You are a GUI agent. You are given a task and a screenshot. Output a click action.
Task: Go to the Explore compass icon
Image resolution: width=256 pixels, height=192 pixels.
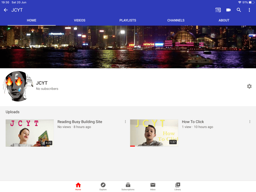[103, 185]
